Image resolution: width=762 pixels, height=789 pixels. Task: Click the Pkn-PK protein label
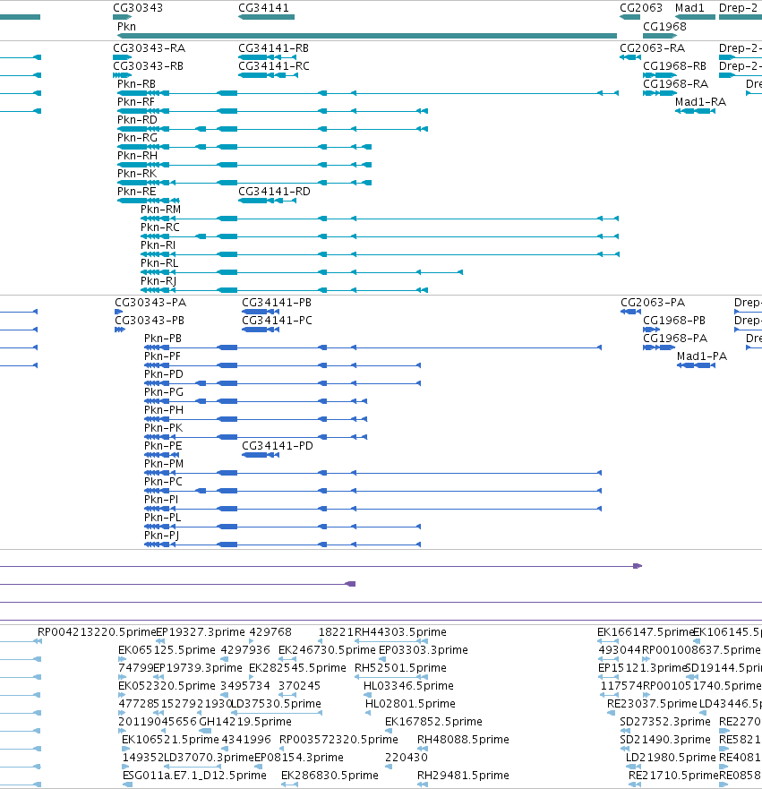(x=164, y=428)
